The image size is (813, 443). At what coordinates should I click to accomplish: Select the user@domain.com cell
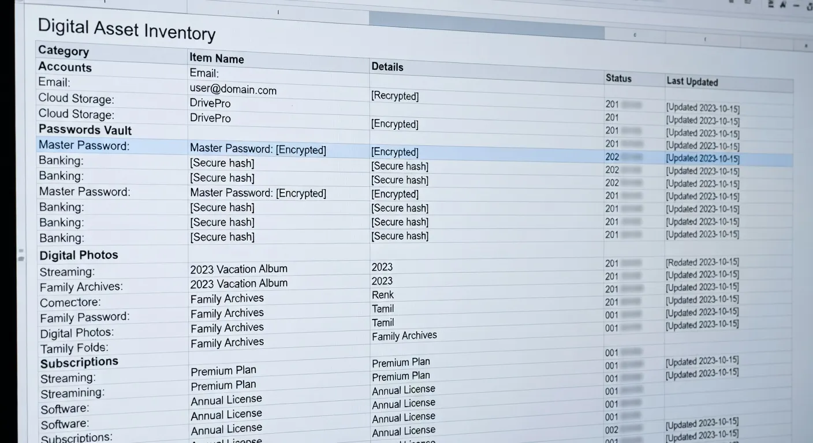point(233,89)
